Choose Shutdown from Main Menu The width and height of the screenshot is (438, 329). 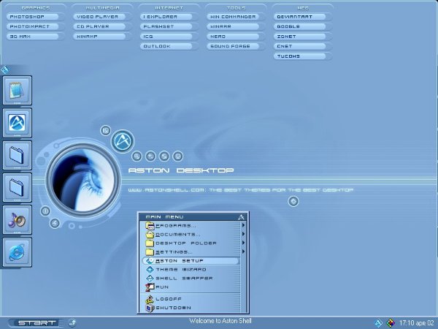click(x=192, y=308)
